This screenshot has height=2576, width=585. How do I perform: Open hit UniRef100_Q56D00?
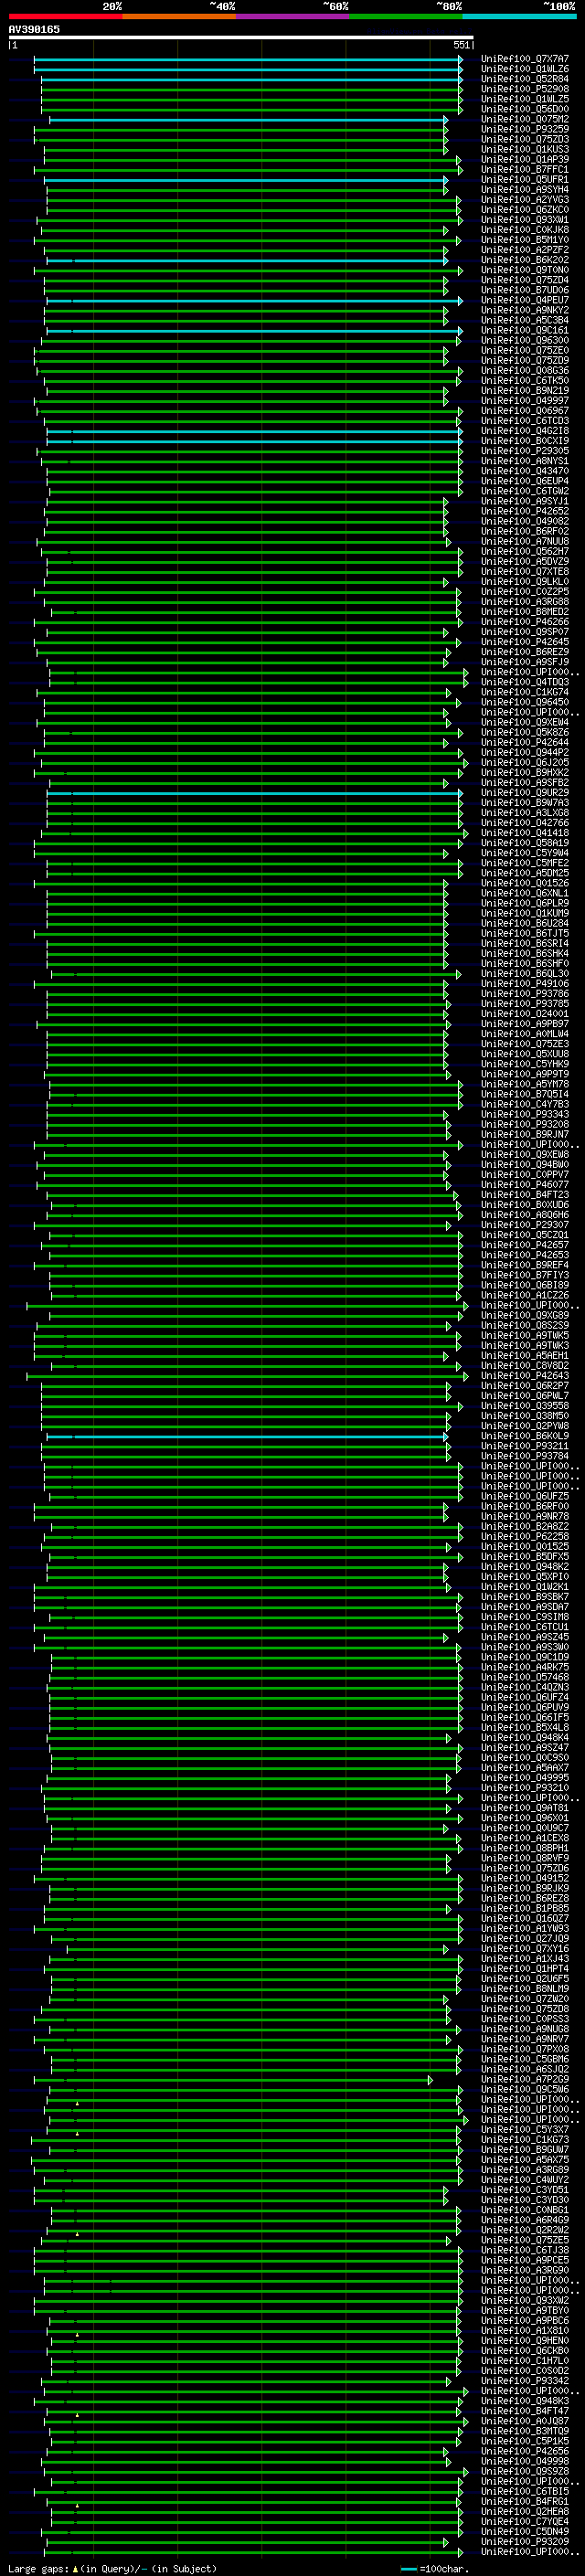point(525,109)
